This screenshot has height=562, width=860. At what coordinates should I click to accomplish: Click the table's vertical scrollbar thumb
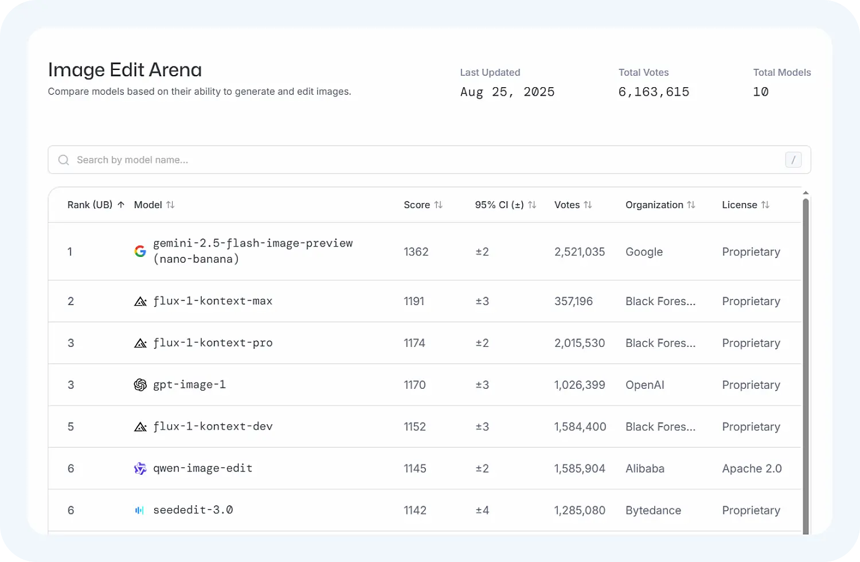pos(806,367)
